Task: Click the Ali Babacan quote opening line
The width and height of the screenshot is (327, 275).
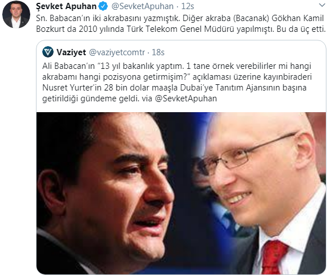Action: (177, 66)
